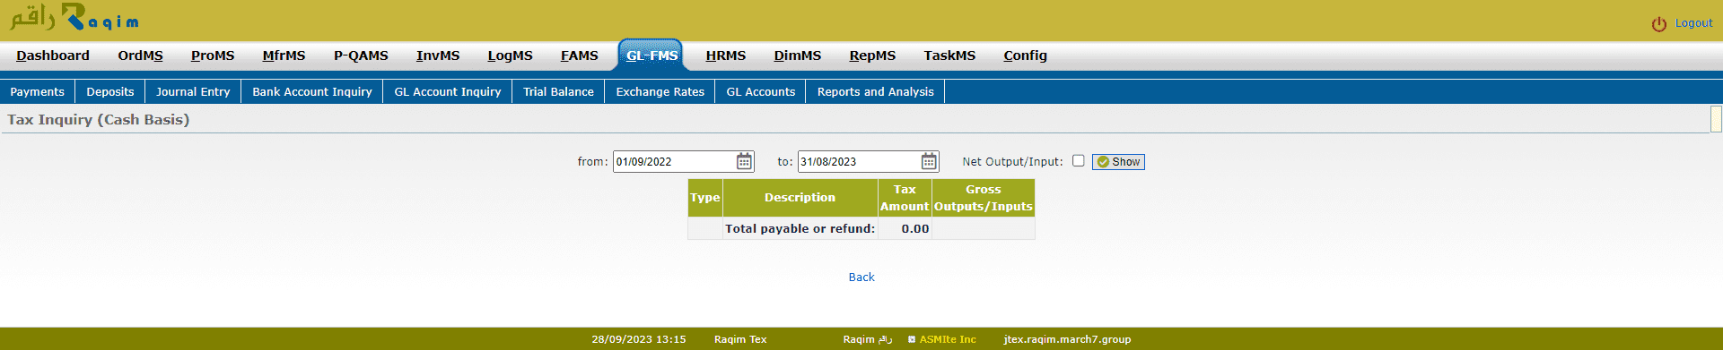Open ASMIte Inc link in footer
The width and height of the screenshot is (1723, 350).
click(947, 339)
